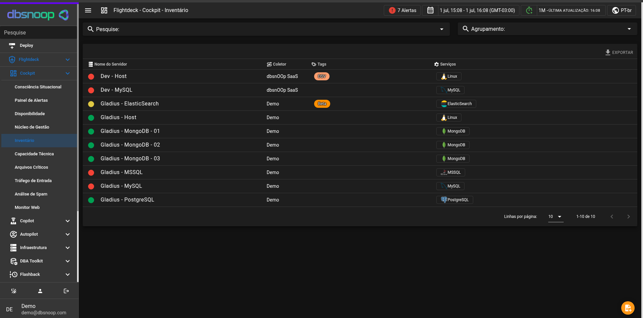Click MongoDB service chip for MongoDB - 01
This screenshot has height=318, width=643.
pos(453,131)
